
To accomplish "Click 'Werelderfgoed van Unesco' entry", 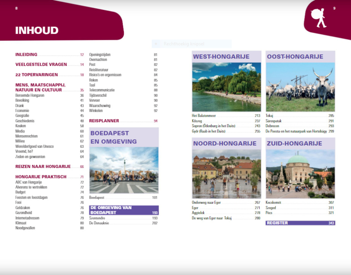I will pos(50,146).
